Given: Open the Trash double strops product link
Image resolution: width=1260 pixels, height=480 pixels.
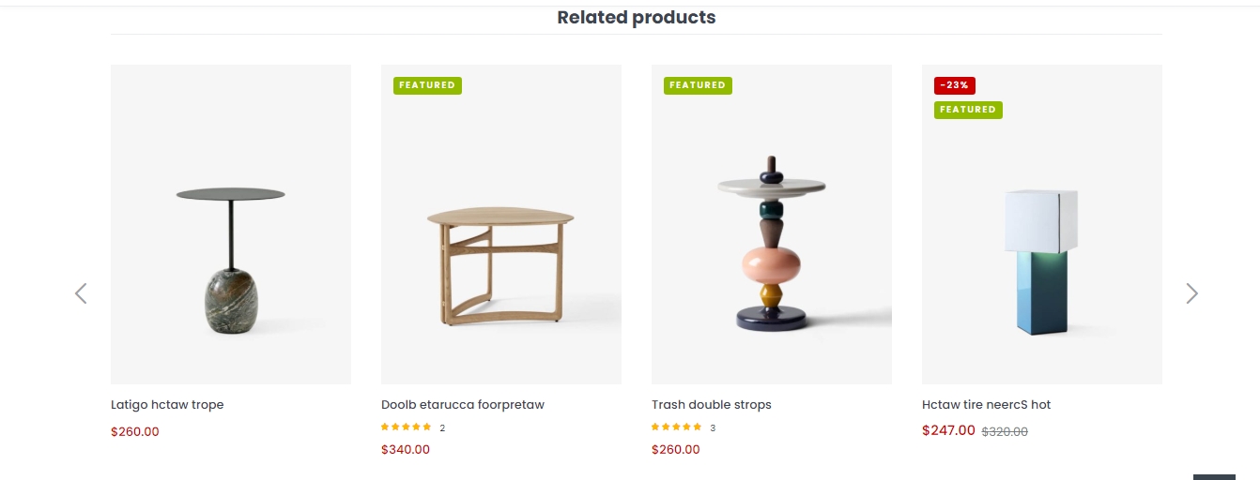Looking at the screenshot, I should pos(712,405).
